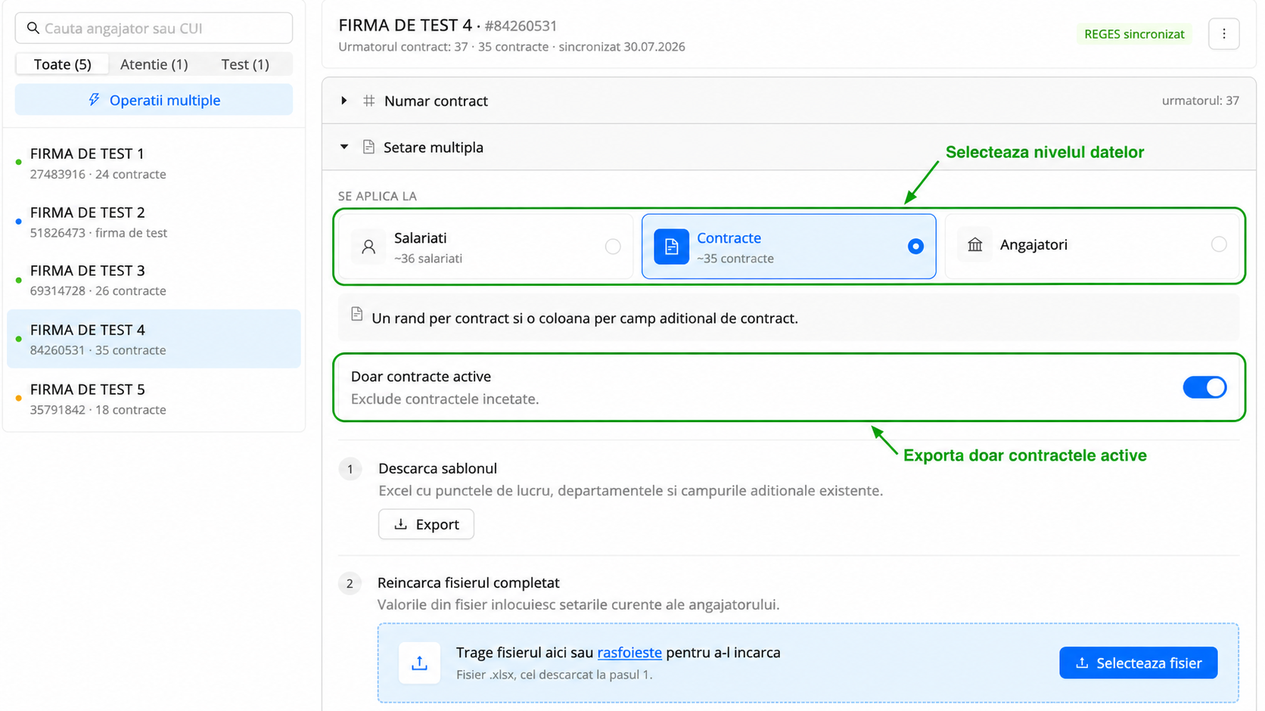1265x711 pixels.
Task: Click the #84260531 company ID text
Action: click(x=521, y=26)
